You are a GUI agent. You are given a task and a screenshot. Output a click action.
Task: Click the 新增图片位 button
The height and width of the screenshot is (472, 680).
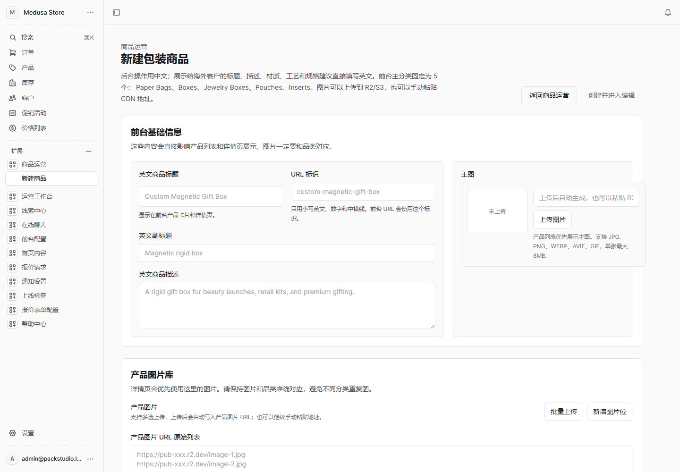coord(610,412)
